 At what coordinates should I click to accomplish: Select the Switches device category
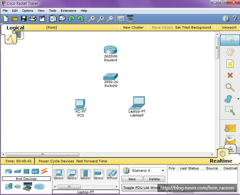pos(17,171)
